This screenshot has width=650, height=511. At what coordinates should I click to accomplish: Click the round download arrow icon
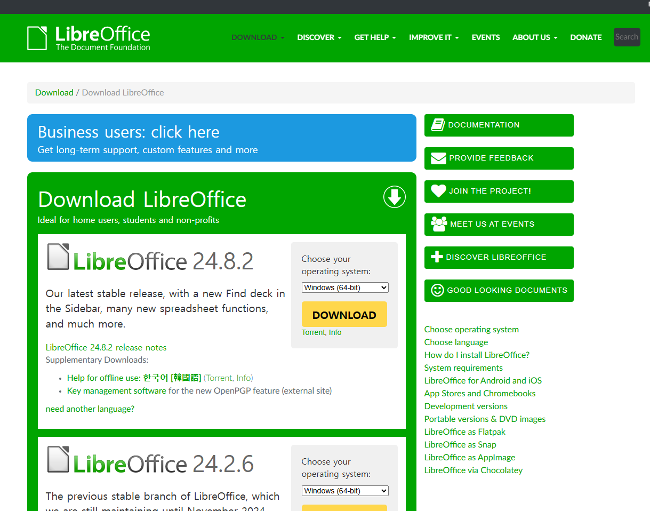[x=395, y=197]
